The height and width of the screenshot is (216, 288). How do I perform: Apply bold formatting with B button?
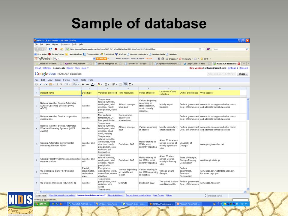[x=83, y=84]
